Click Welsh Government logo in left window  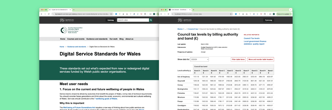coord(67,20)
